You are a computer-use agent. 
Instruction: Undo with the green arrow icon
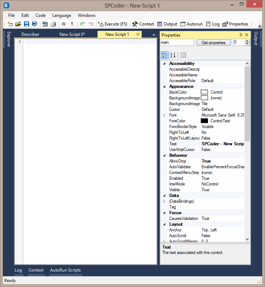[82, 24]
